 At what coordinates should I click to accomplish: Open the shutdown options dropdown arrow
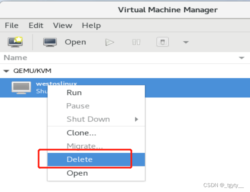click(185, 42)
